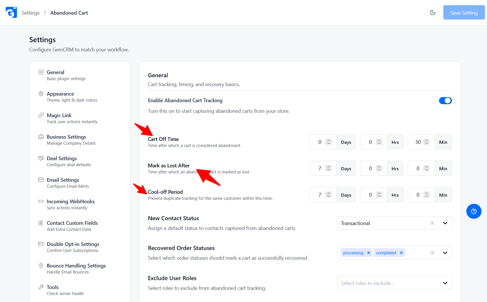Clear the New Contact Status selection

click(432, 223)
